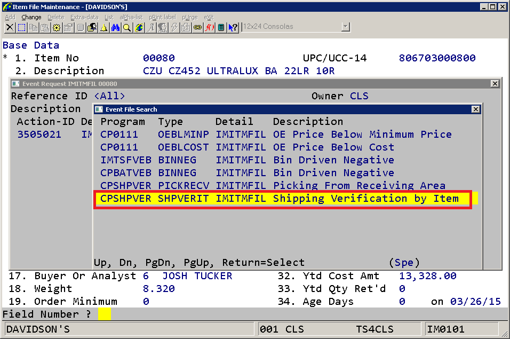
Task: Click the properties hand-on-page icon
Action: (x=68, y=27)
